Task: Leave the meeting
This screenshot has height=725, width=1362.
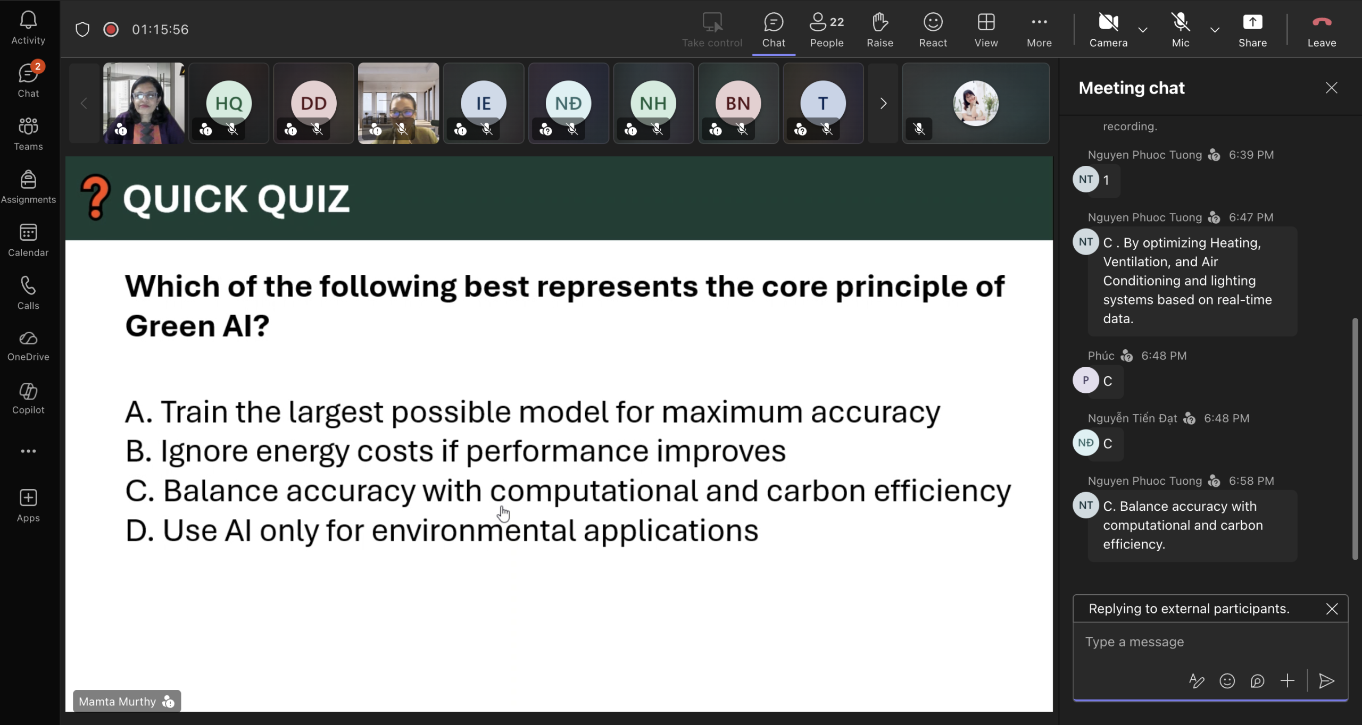Action: pos(1322,29)
